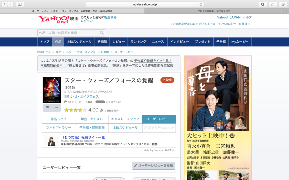
Task: Select the ユーザーレビュー Yahoo!映画 browser tab
Action: click(x=72, y=11)
